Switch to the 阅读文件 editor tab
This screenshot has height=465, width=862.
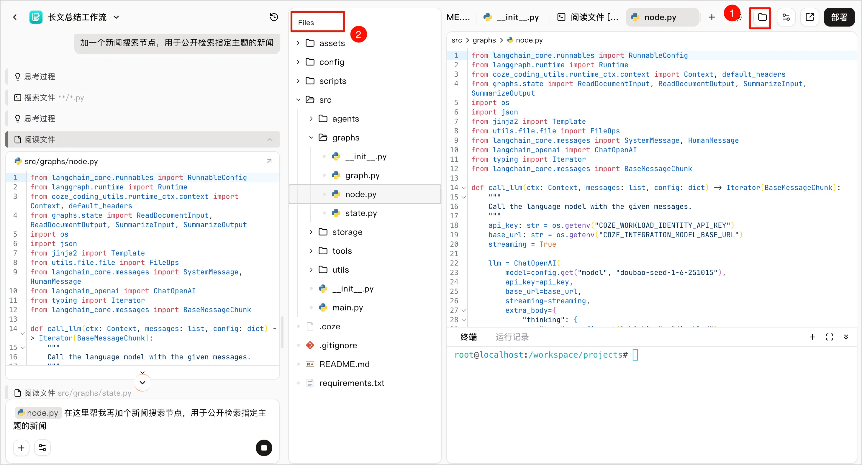coord(588,17)
